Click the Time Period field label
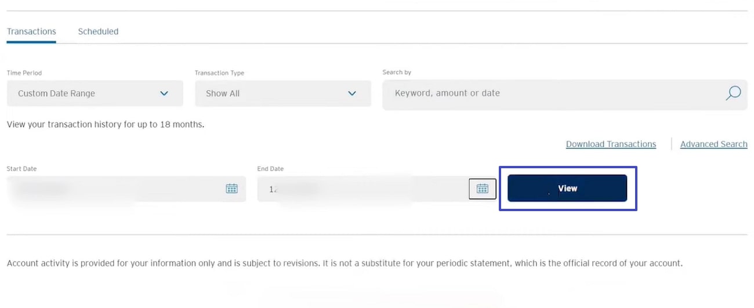 (24, 73)
